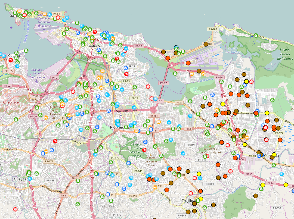Click the yellow circle on PR-66 near the right edge
Image resolution: width=294 pixels, height=219 pixels.
tap(286, 185)
